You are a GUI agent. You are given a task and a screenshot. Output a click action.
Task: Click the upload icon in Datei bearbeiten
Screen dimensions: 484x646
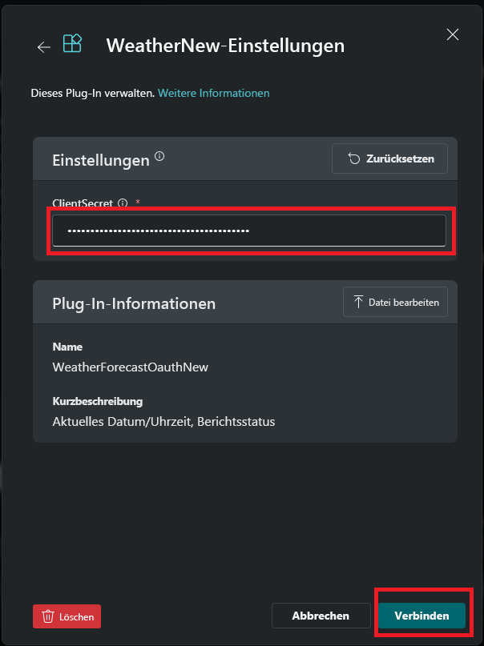(360, 302)
